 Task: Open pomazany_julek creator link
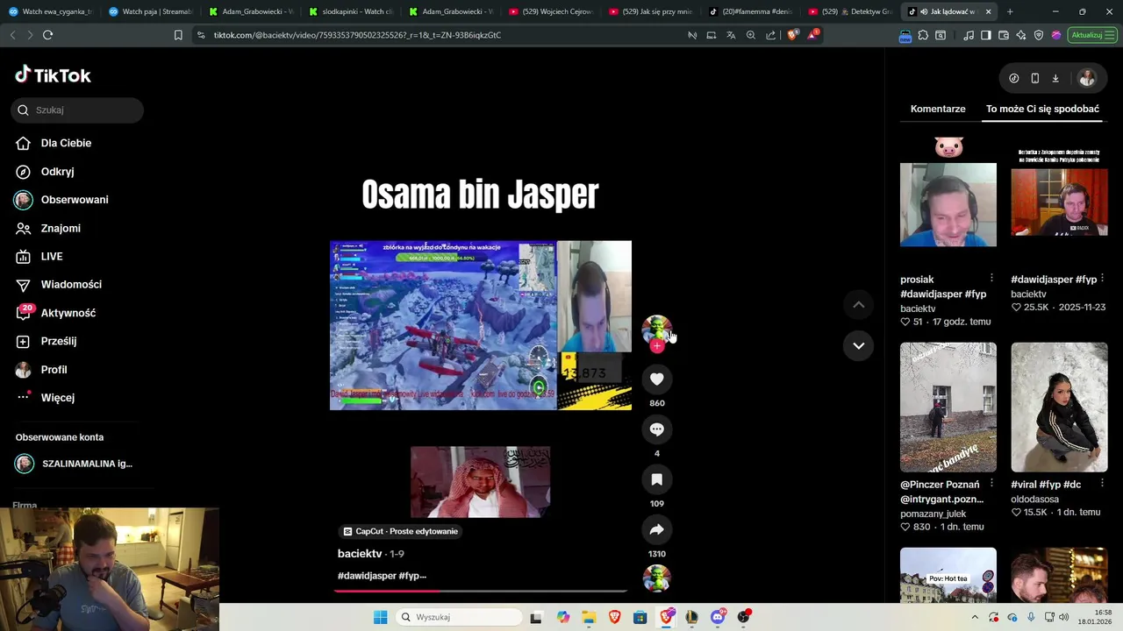click(x=933, y=514)
